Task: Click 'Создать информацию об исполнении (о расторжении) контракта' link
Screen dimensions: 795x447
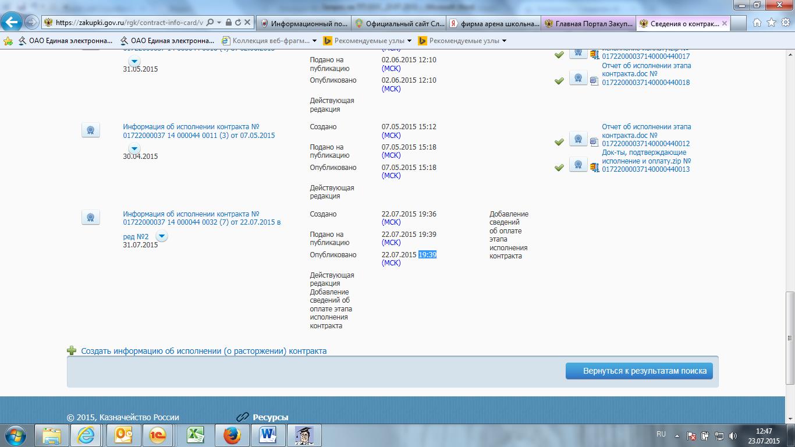Action: [x=204, y=351]
